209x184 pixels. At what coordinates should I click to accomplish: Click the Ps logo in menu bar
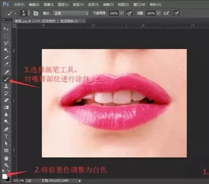pyautogui.click(x=6, y=4)
